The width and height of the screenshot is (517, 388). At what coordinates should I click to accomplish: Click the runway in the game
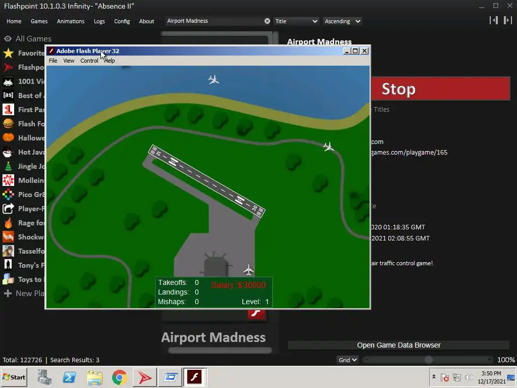pos(206,181)
